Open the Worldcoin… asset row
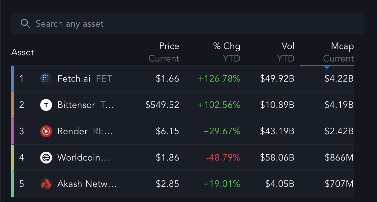The height and width of the screenshot is (202, 377). 183,158
